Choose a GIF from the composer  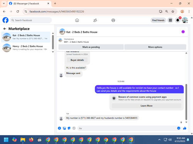coord(74,128)
